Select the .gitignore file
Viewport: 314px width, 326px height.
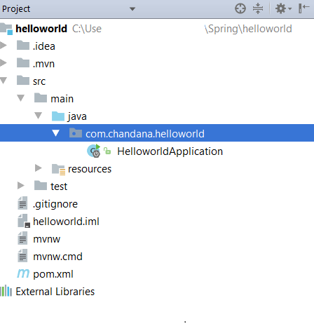tap(55, 204)
